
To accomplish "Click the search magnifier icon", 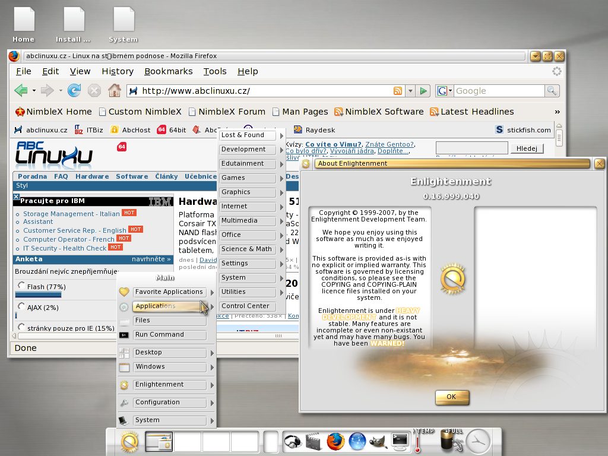I will click(552, 91).
